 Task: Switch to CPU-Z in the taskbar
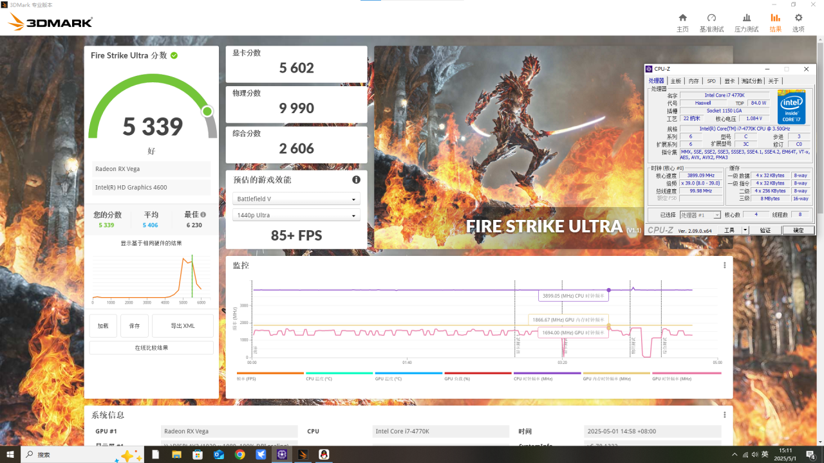(282, 455)
